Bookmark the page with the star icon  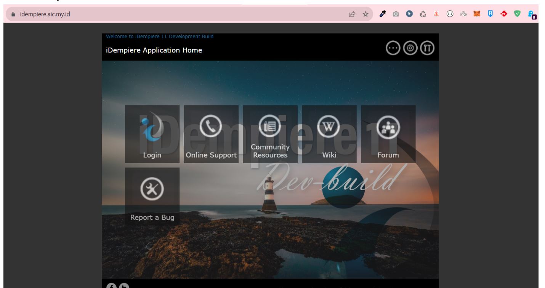(x=365, y=14)
